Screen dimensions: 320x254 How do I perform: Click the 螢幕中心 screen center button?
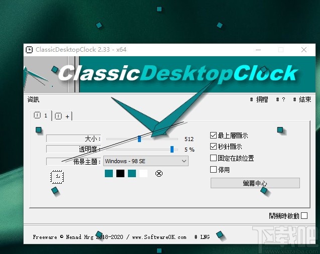tap(255, 183)
